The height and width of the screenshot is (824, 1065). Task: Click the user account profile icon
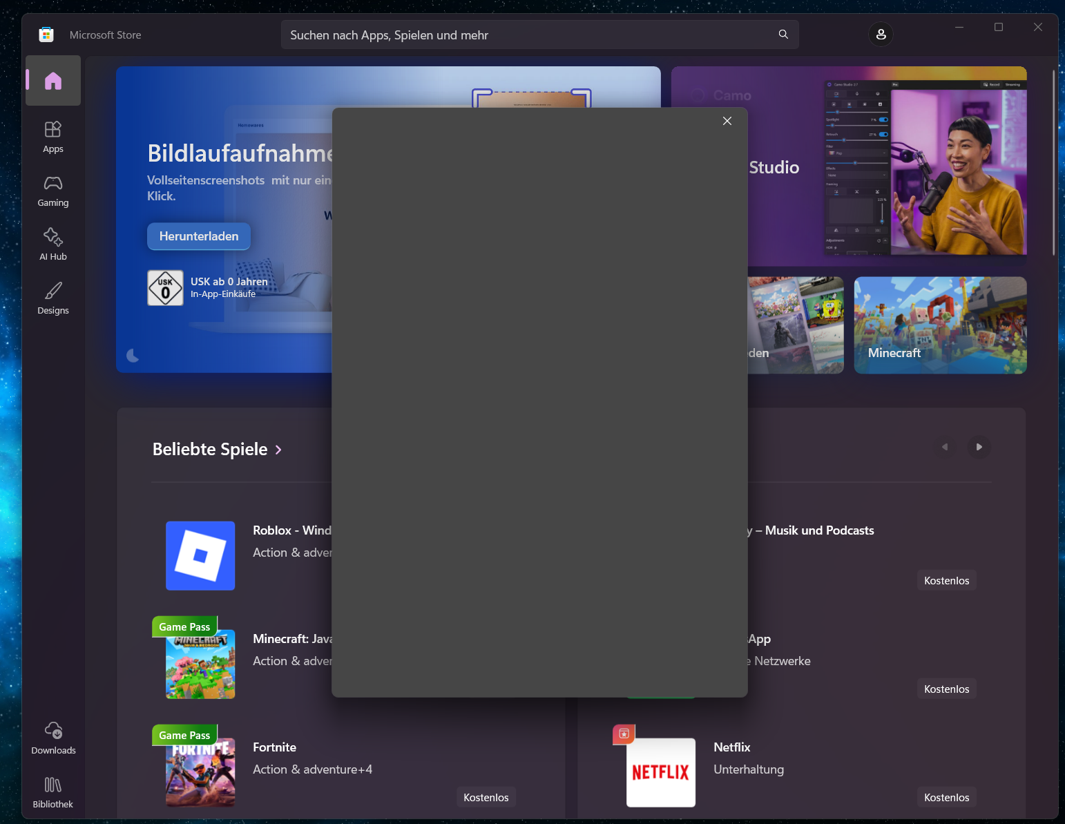pyautogui.click(x=881, y=35)
